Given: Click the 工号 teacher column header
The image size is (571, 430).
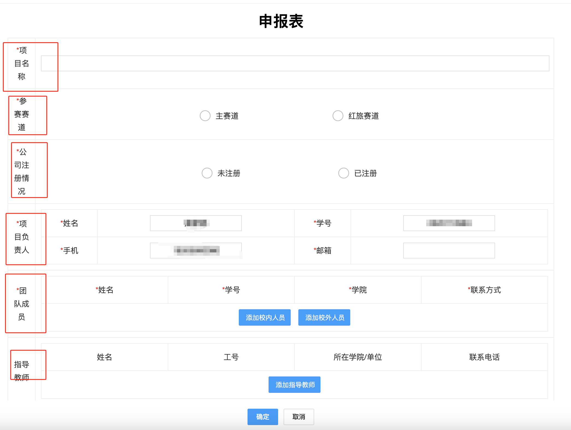Looking at the screenshot, I should [231, 357].
